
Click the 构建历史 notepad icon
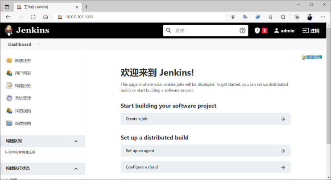click(x=9, y=86)
